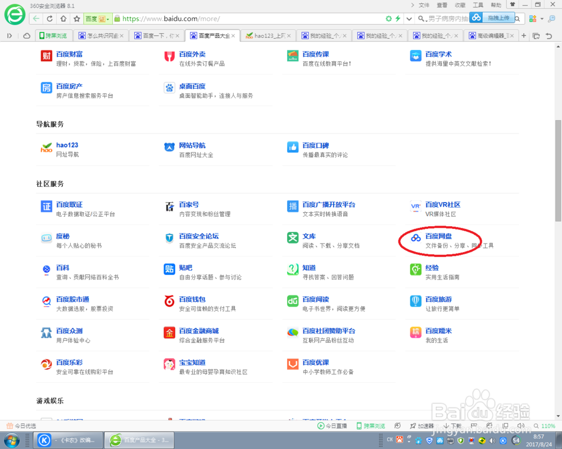
Task: Click the 百度安全论坛 shield icon
Action: [x=169, y=238]
